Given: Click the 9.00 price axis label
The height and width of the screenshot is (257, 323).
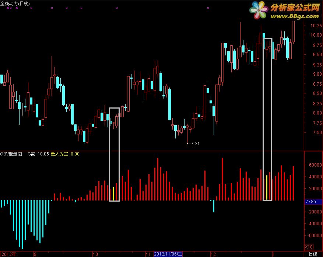Looking at the screenshot, I should (x=317, y=74).
